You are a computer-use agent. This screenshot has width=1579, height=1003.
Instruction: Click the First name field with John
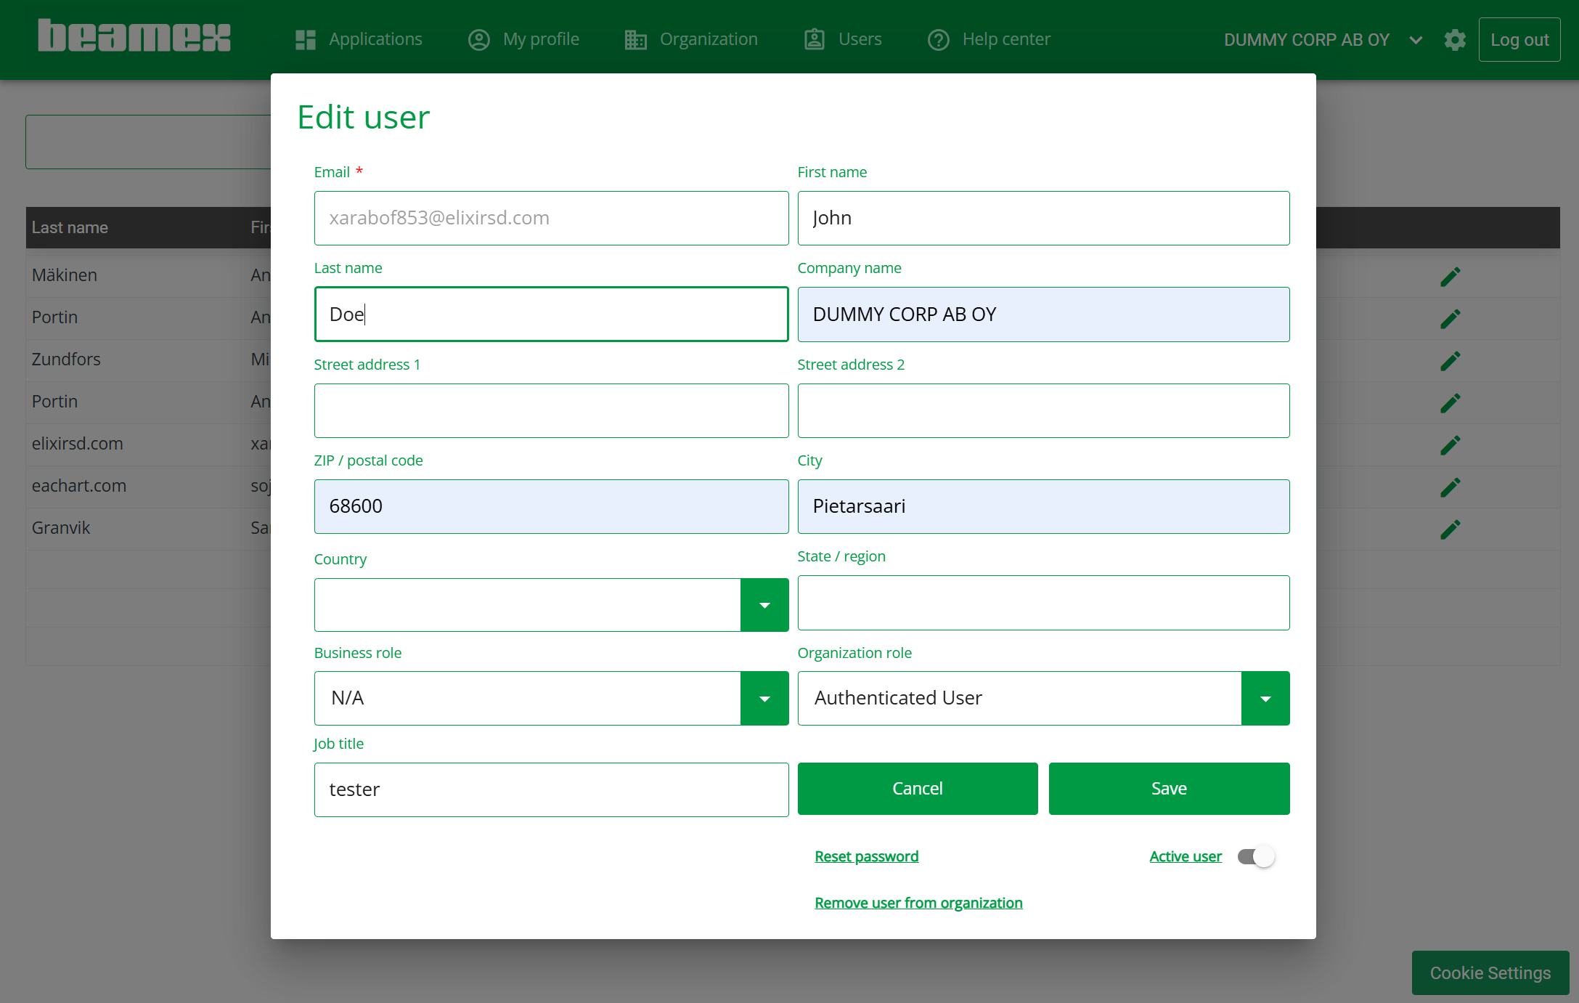coord(1044,218)
